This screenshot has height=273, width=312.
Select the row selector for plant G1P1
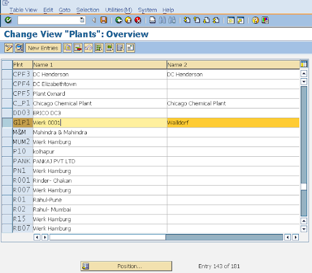tap(7, 123)
